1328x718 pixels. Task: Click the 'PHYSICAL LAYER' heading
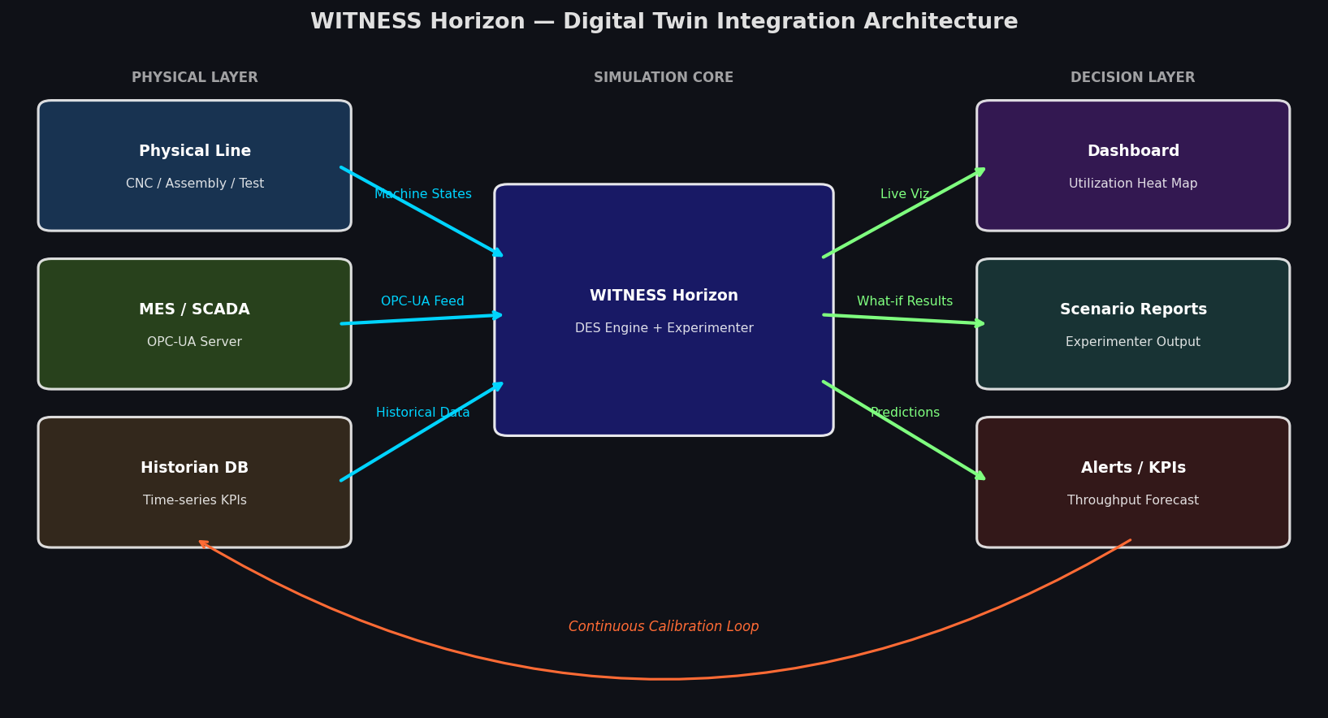pyautogui.click(x=195, y=78)
